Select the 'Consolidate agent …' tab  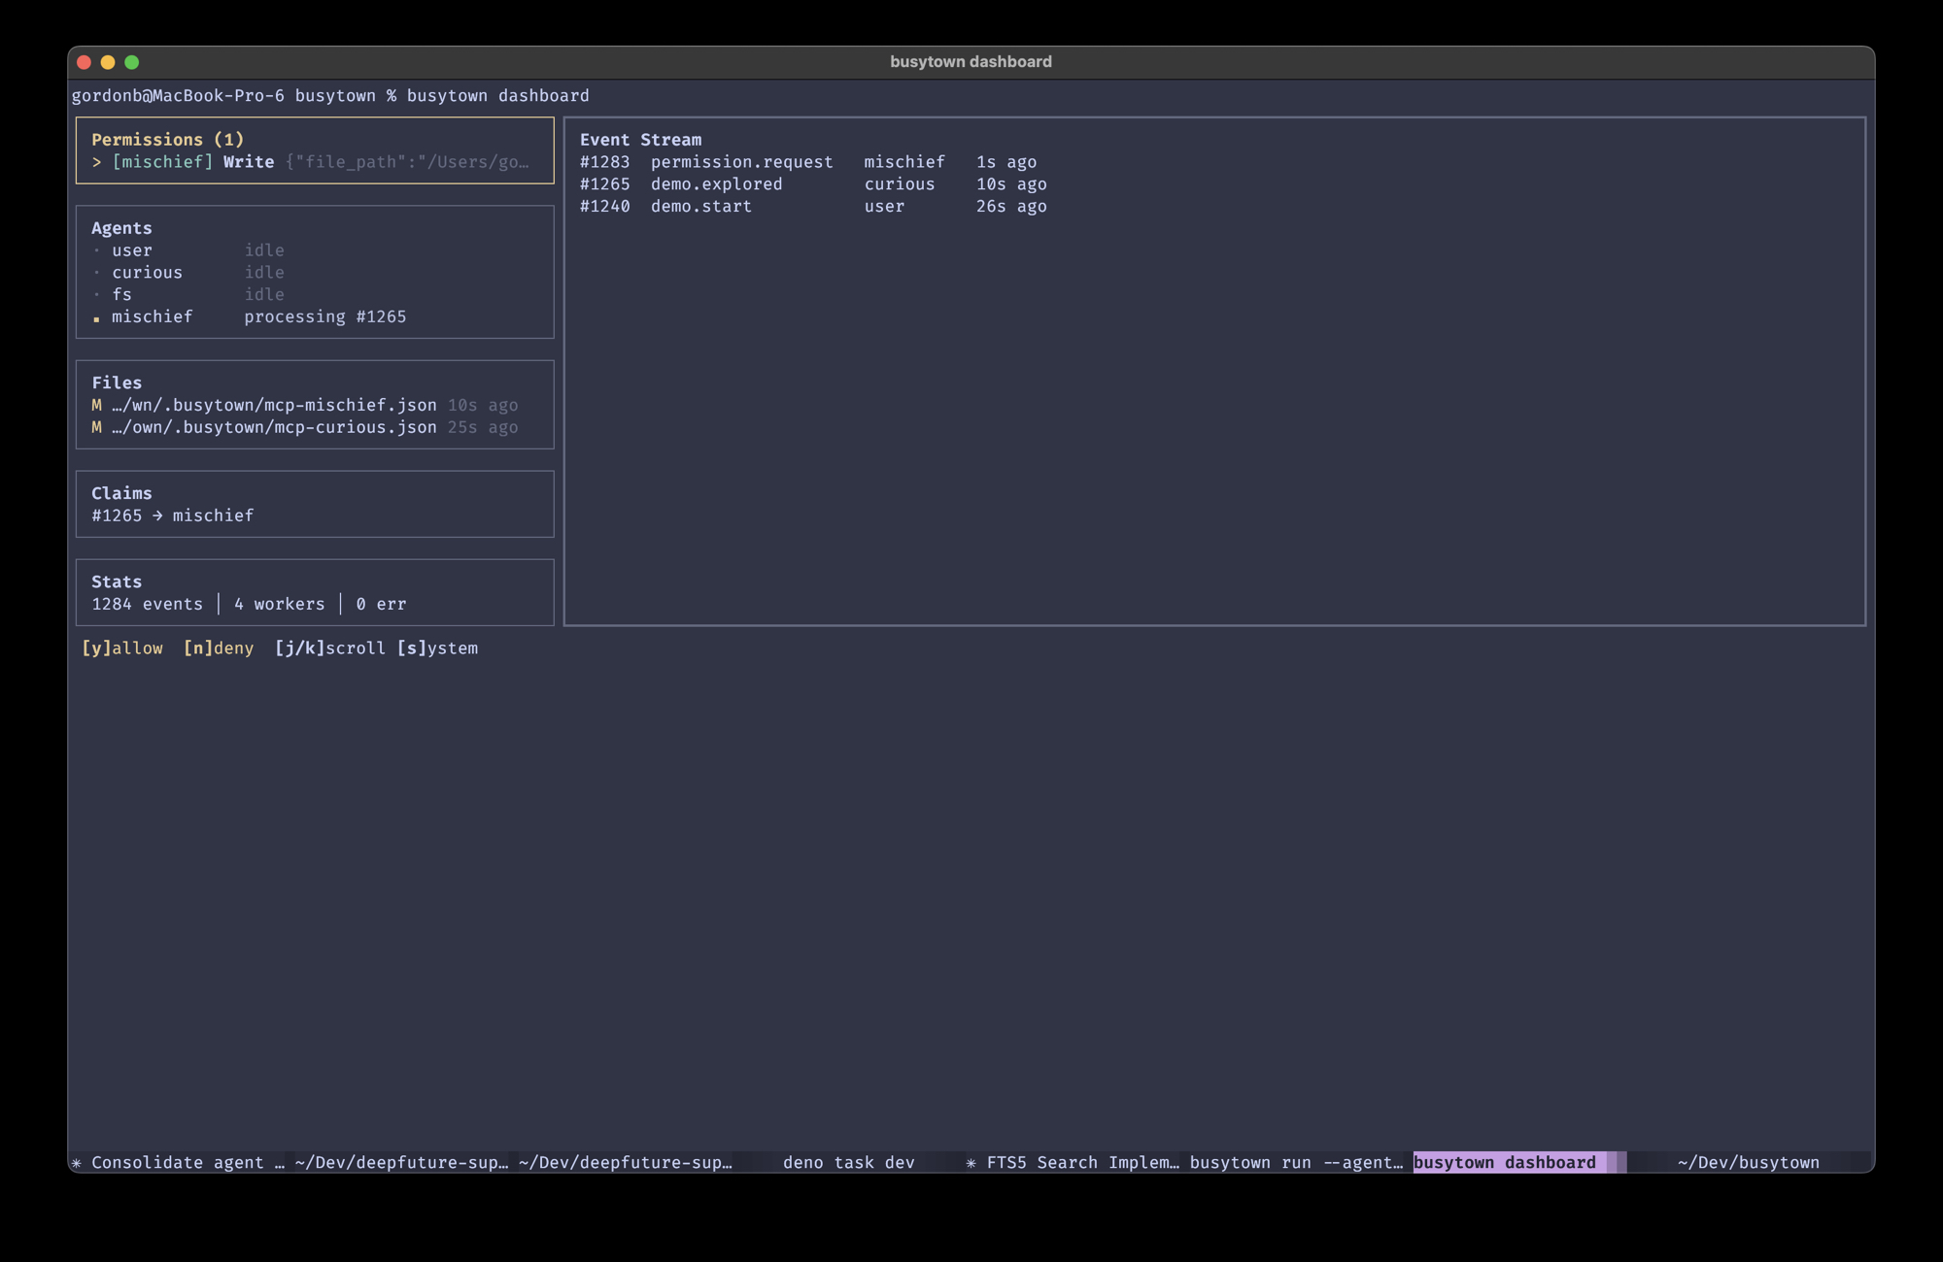click(x=179, y=1162)
